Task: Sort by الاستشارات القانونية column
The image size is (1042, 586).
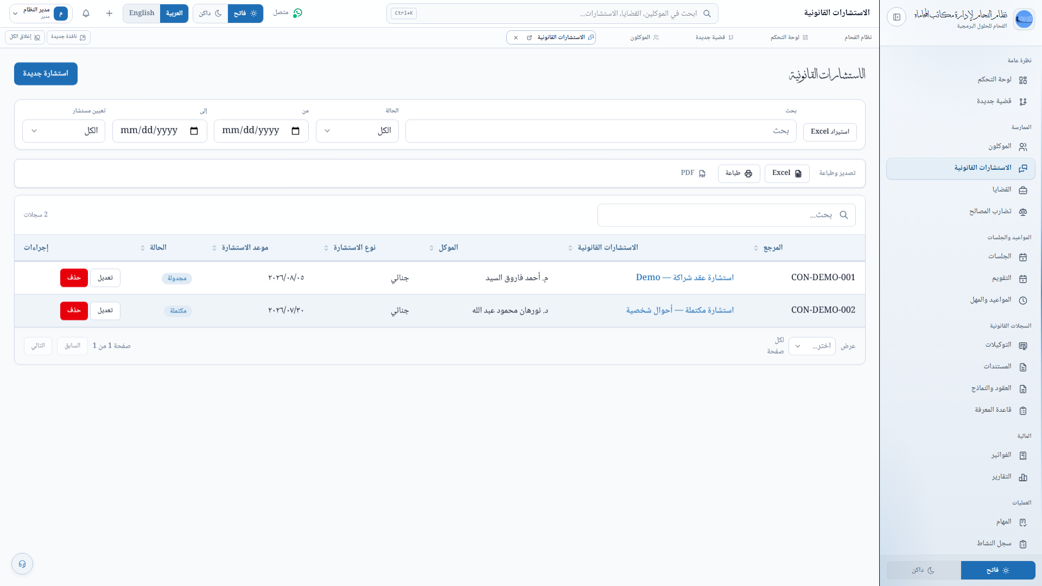Action: [x=603, y=248]
